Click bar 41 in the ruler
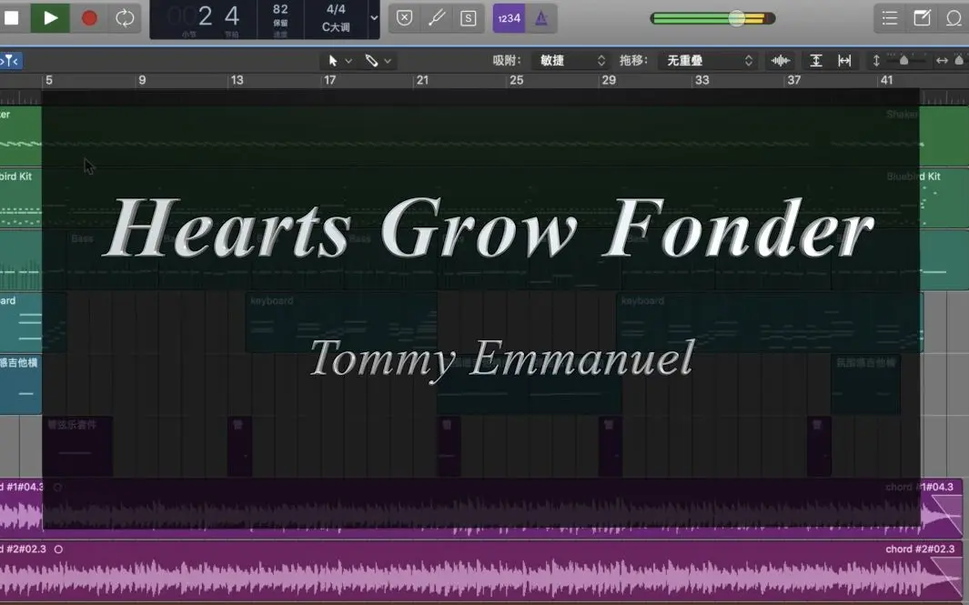This screenshot has width=969, height=605. click(887, 80)
